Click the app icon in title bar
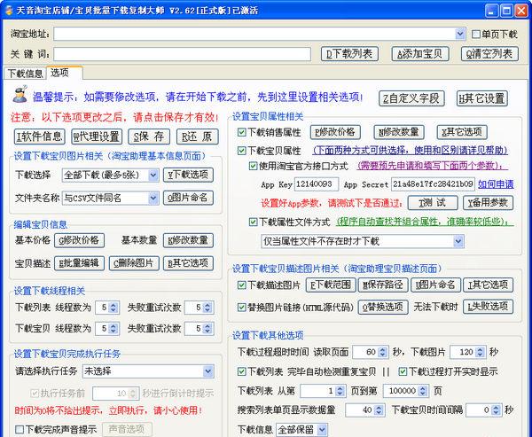This screenshot has width=532, height=437. coord(9,10)
